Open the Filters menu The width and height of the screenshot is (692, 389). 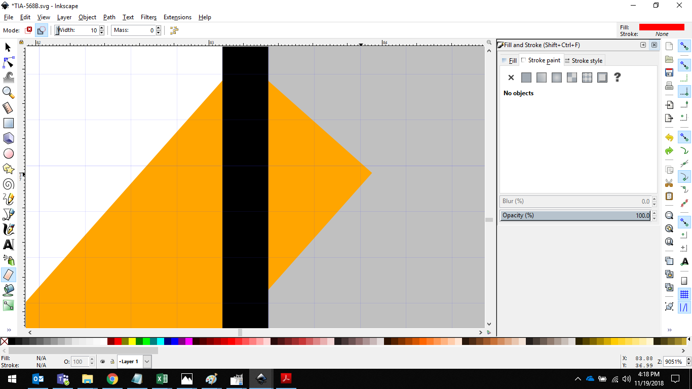pyautogui.click(x=148, y=17)
